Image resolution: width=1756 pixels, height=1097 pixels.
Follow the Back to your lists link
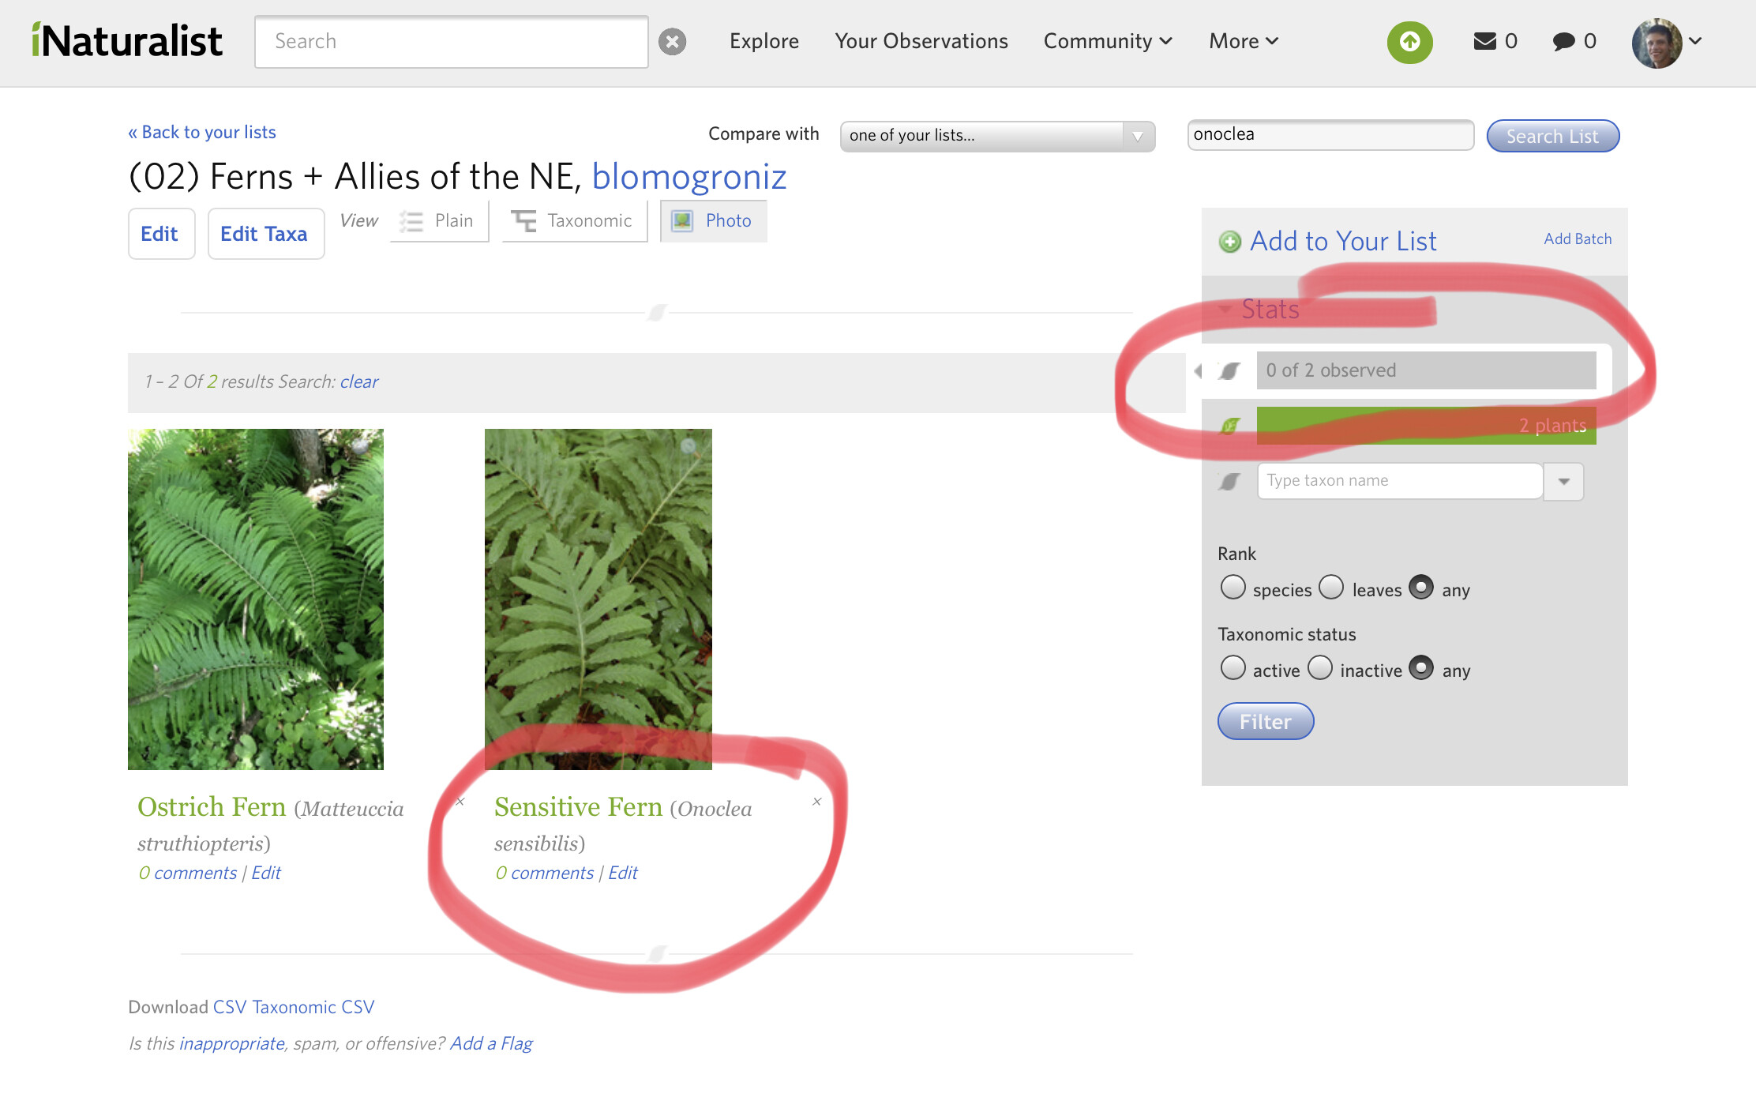202,132
